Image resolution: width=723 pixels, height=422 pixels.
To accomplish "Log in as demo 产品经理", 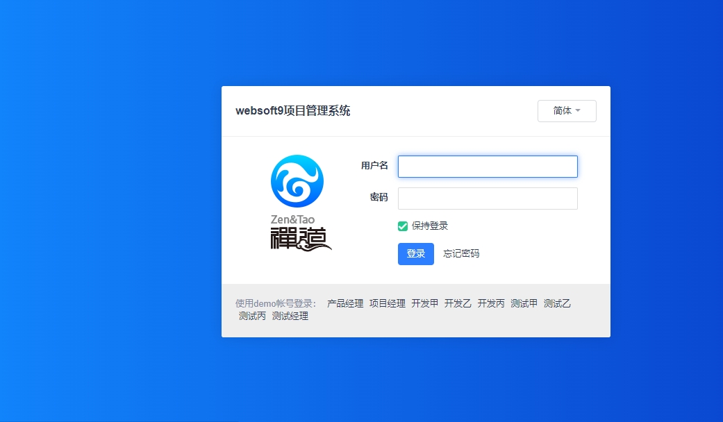I will [x=345, y=303].
